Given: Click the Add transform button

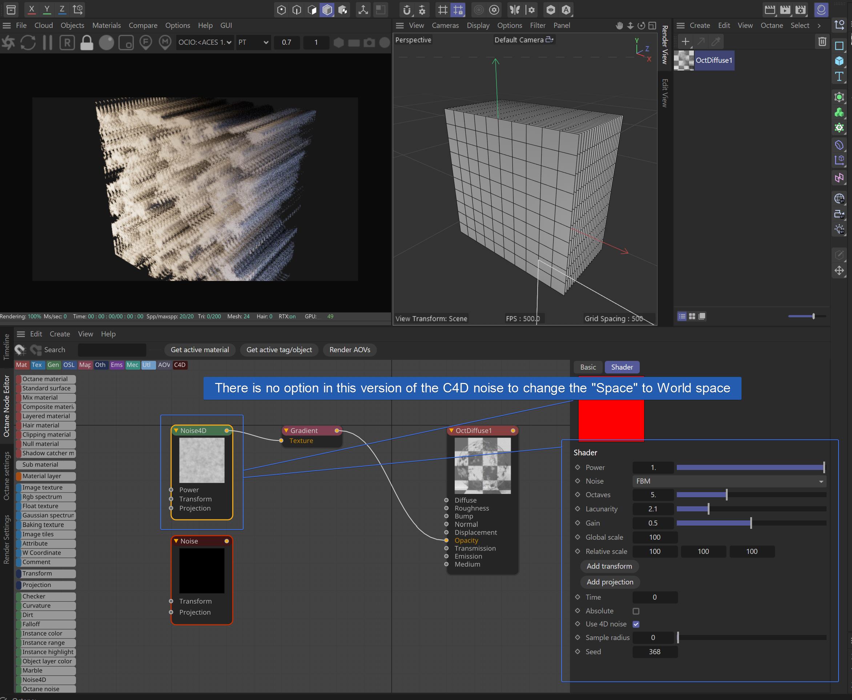Looking at the screenshot, I should tap(609, 566).
